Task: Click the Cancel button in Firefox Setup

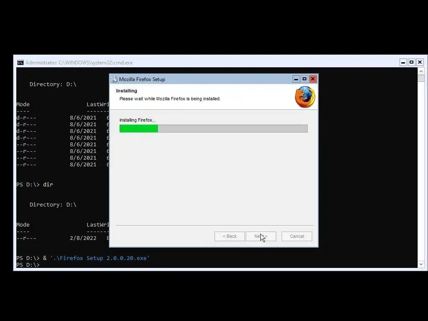Action: point(297,237)
